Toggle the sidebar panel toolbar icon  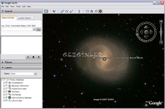pyautogui.click(x=46, y=11)
